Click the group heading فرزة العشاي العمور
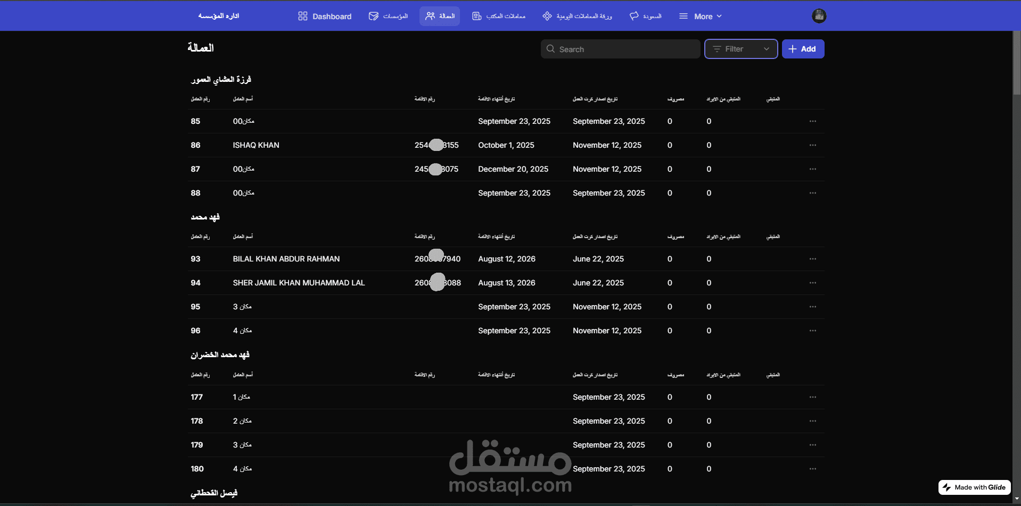Screen dimensions: 1021x506 point(221,79)
